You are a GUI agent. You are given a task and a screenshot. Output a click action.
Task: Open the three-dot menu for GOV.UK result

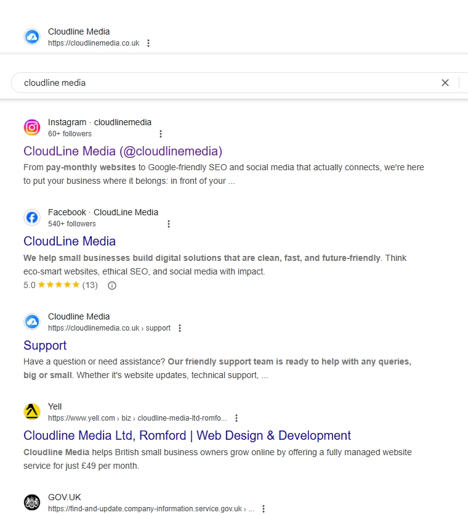pyautogui.click(x=264, y=509)
